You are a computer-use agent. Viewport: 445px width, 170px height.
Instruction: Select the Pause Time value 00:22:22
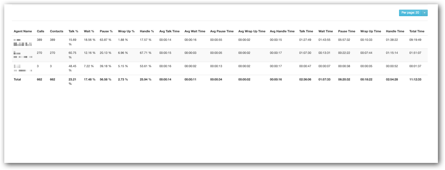click(x=344, y=53)
